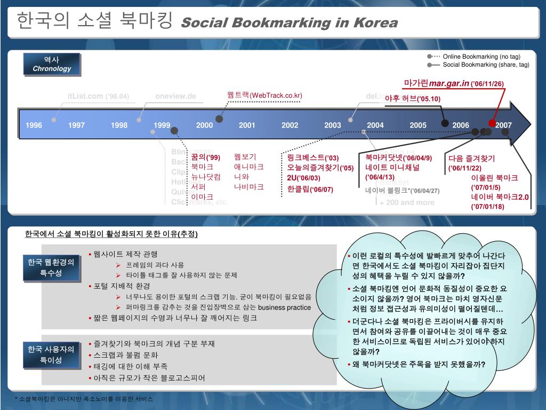Select the 야후 허브('05.10) label
This screenshot has height=410, width=546.
coord(413,99)
